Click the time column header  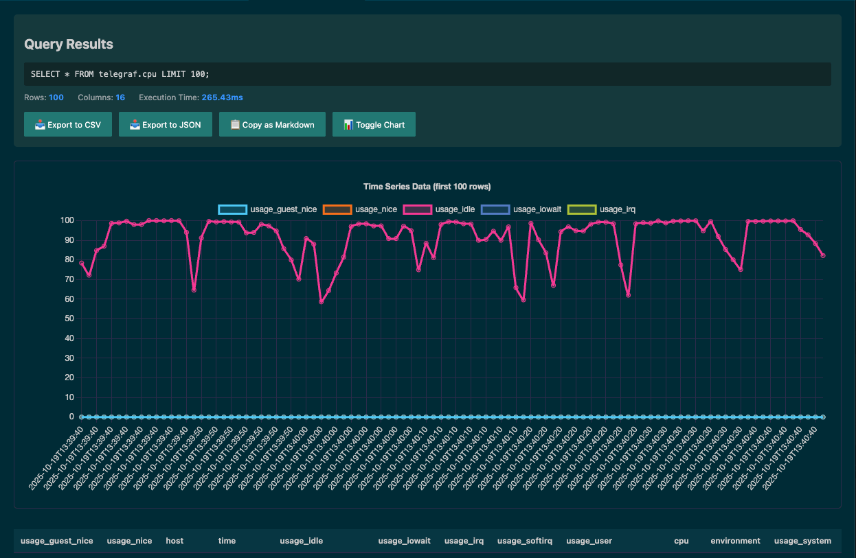pos(227,541)
